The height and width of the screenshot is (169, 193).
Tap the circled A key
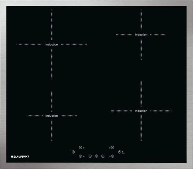point(120,152)
